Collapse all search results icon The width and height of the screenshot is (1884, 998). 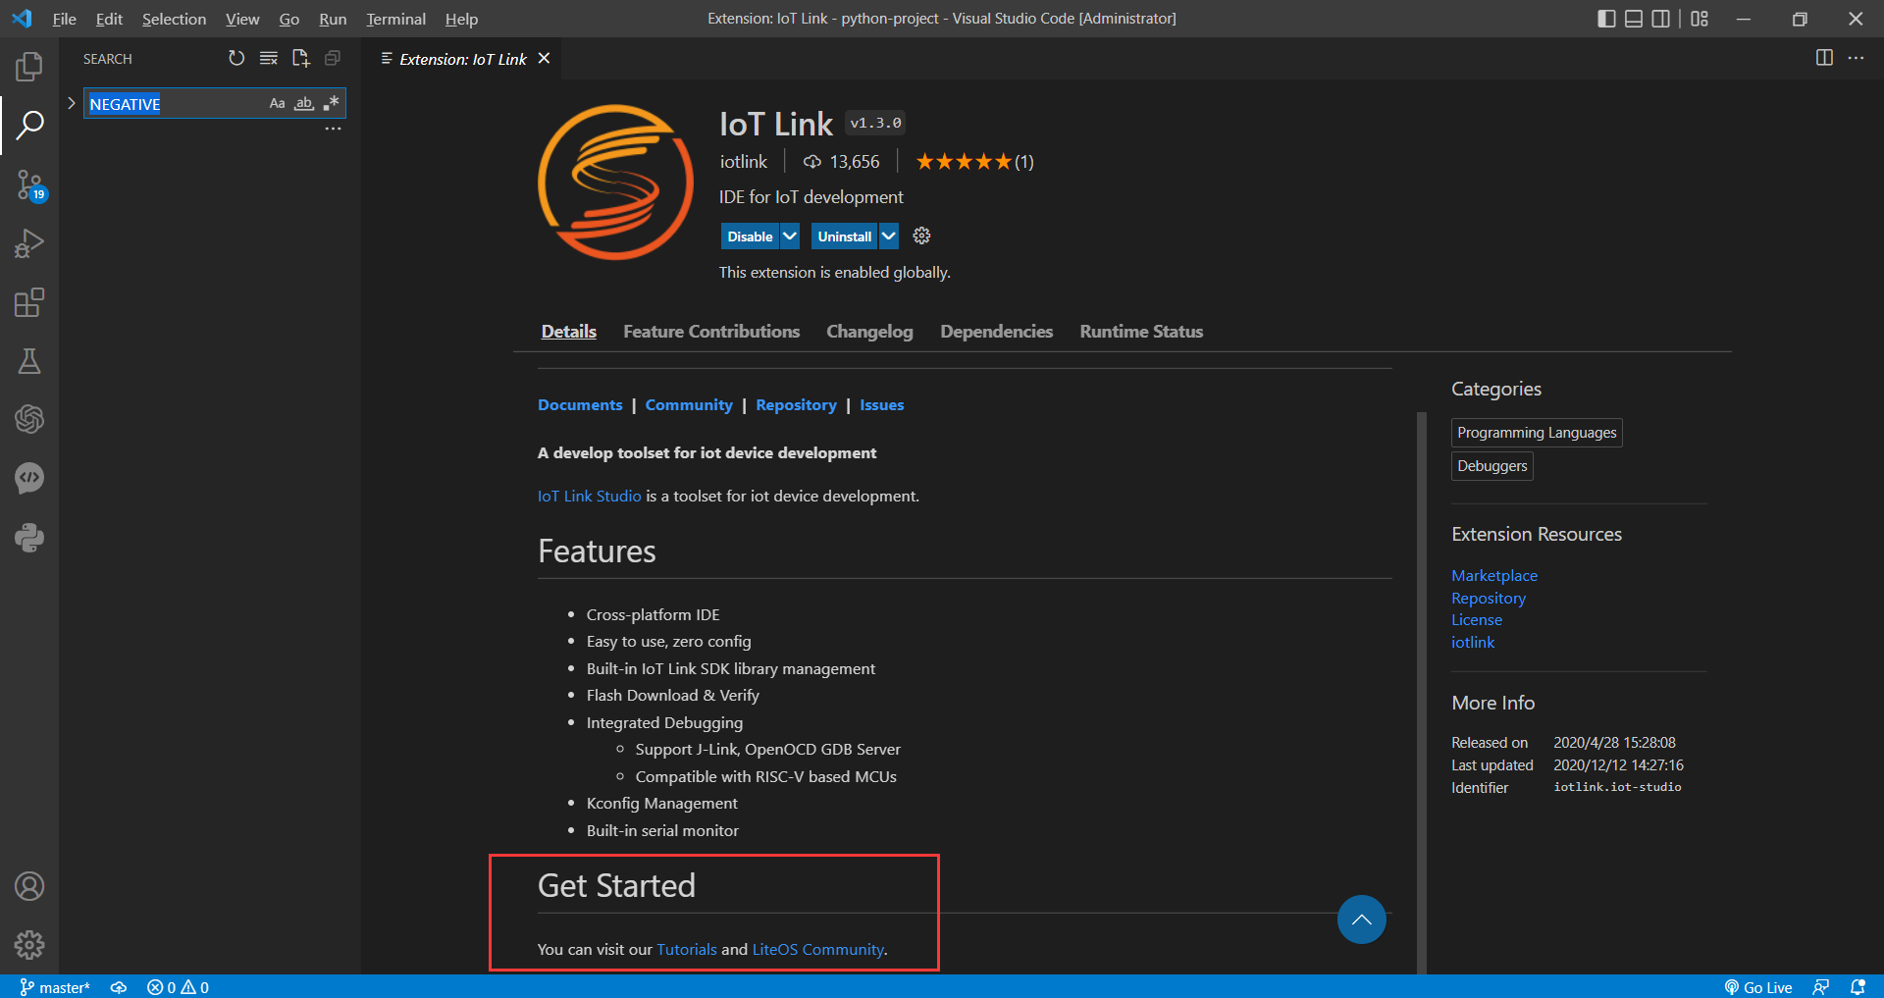pos(333,59)
